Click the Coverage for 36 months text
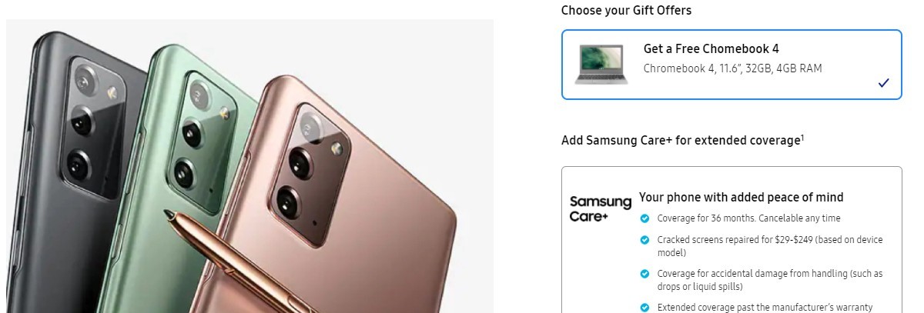This screenshot has height=313, width=924. pos(748,218)
